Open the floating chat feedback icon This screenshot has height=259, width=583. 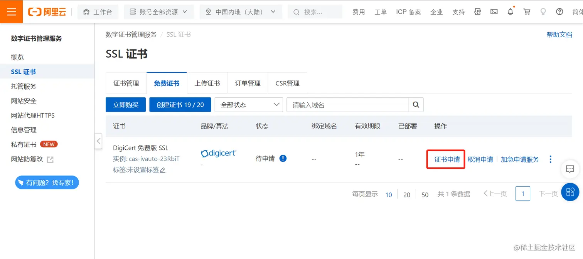pyautogui.click(x=570, y=169)
